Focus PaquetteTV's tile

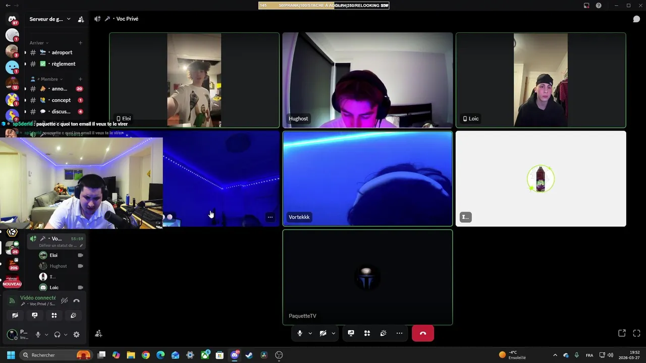367,277
